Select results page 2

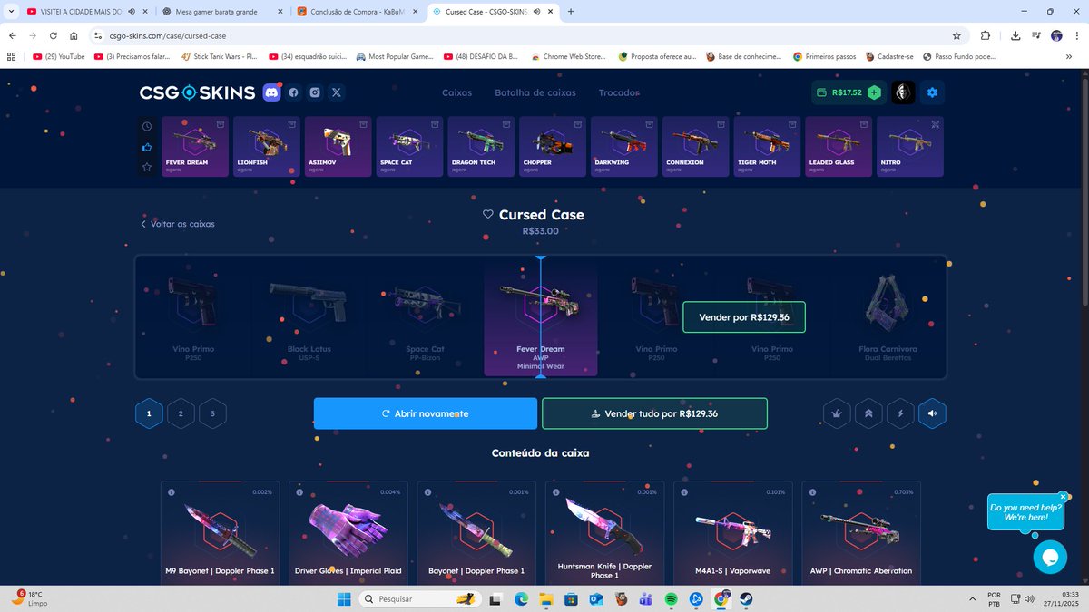coord(181,413)
